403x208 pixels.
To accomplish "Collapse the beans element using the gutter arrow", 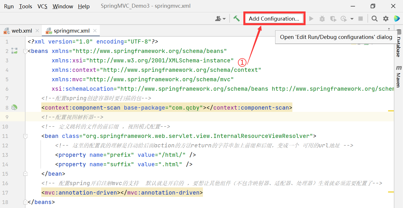I will (25, 51).
